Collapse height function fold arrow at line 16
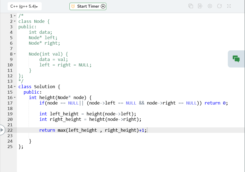The image size is (245, 172). 15,97
